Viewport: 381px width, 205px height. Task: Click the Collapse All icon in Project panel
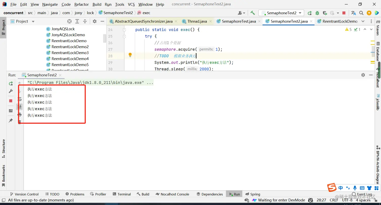pyautogui.click(x=85, y=21)
